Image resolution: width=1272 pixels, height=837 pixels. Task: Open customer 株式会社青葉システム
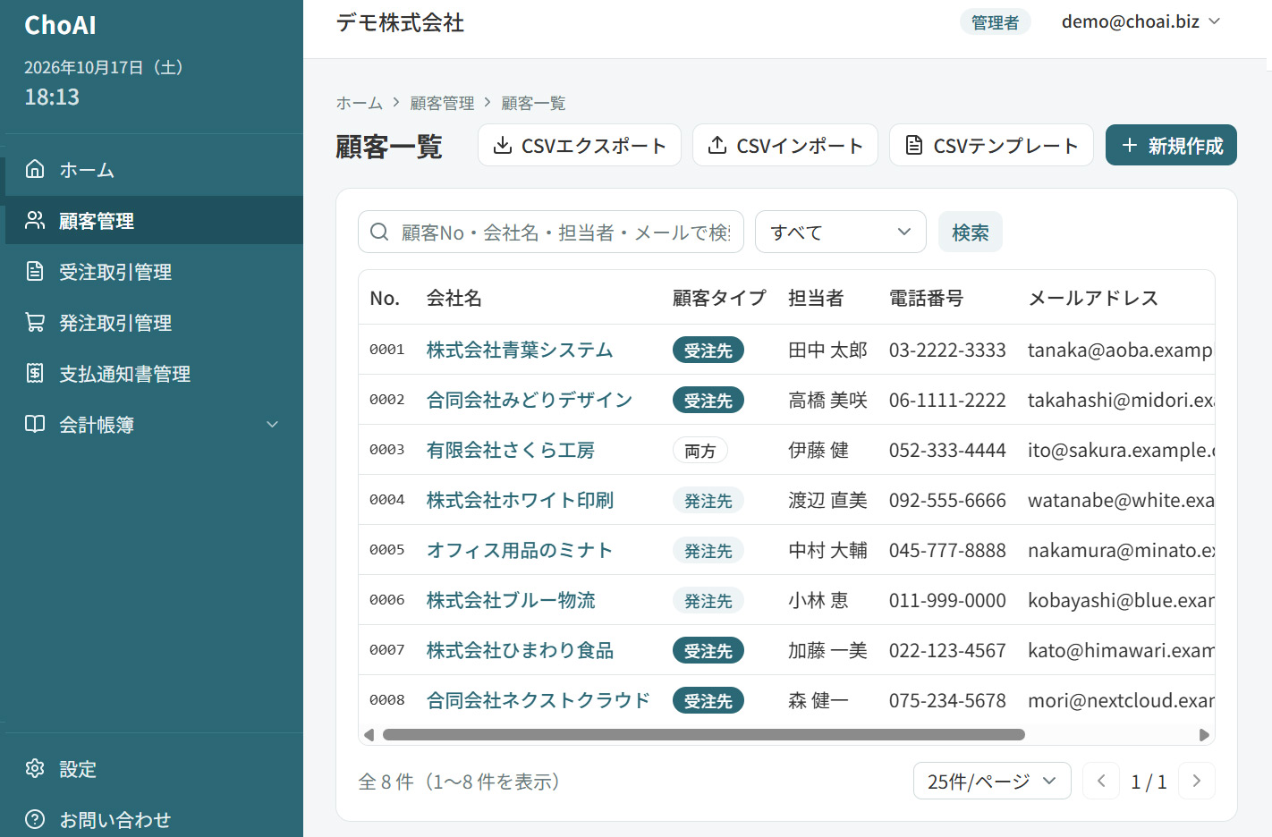[520, 350]
